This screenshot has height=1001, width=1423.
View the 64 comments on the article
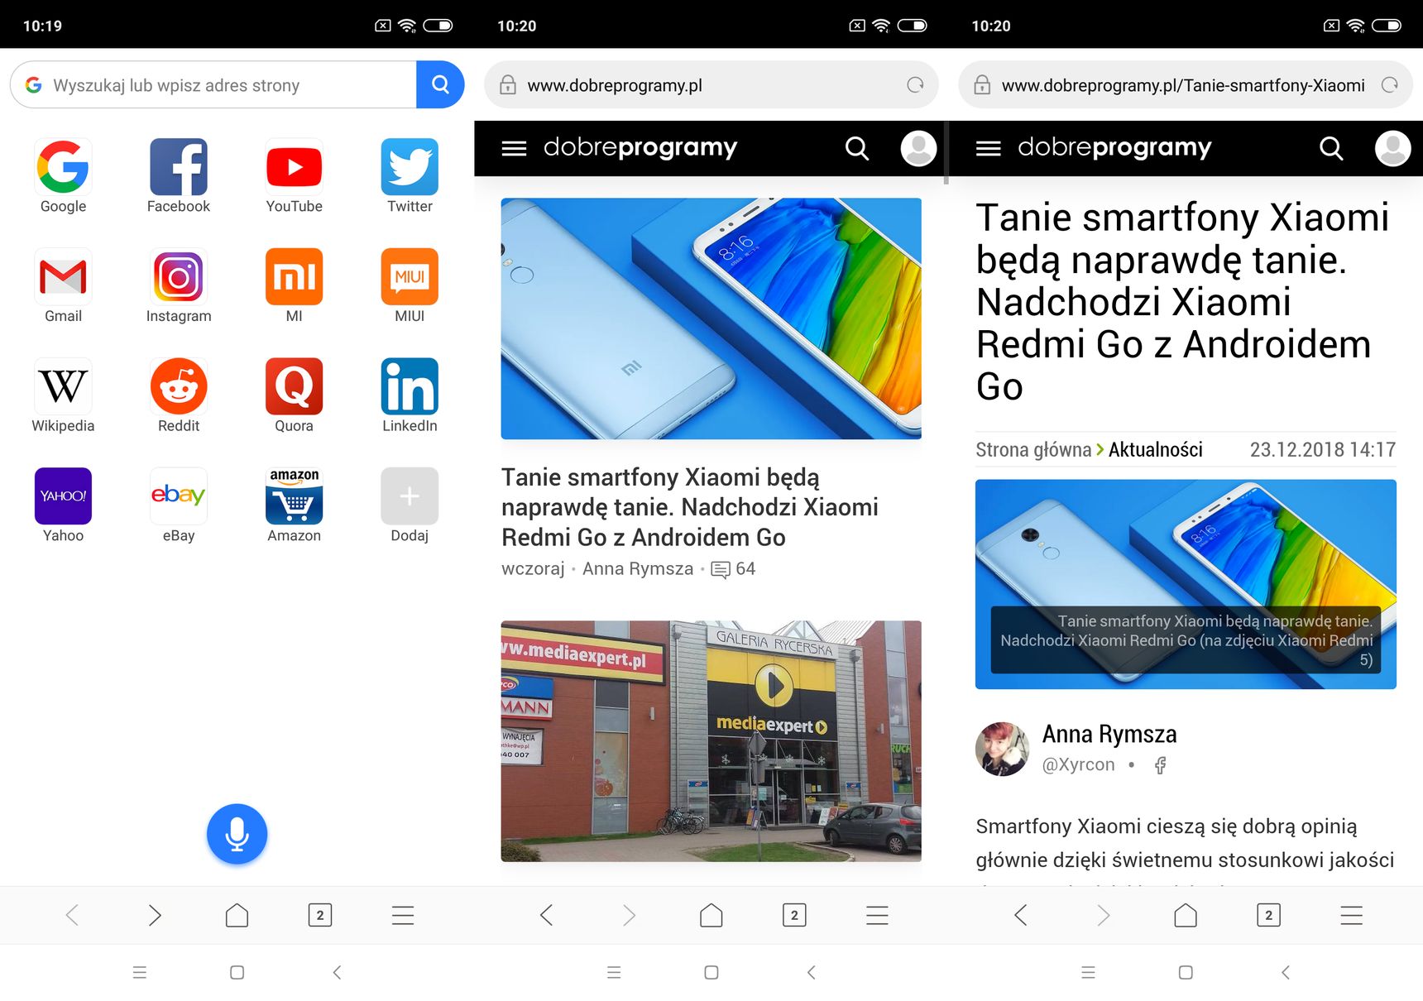point(734,569)
